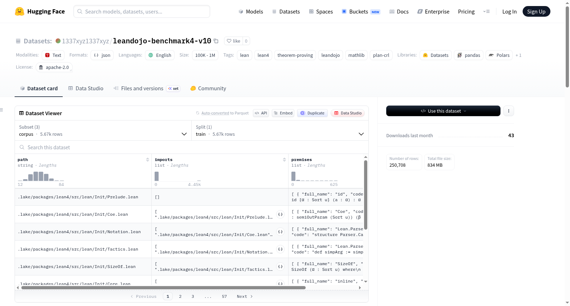570x306 pixels.
Task: Click the 100K - 1M size tag
Action: (205, 55)
